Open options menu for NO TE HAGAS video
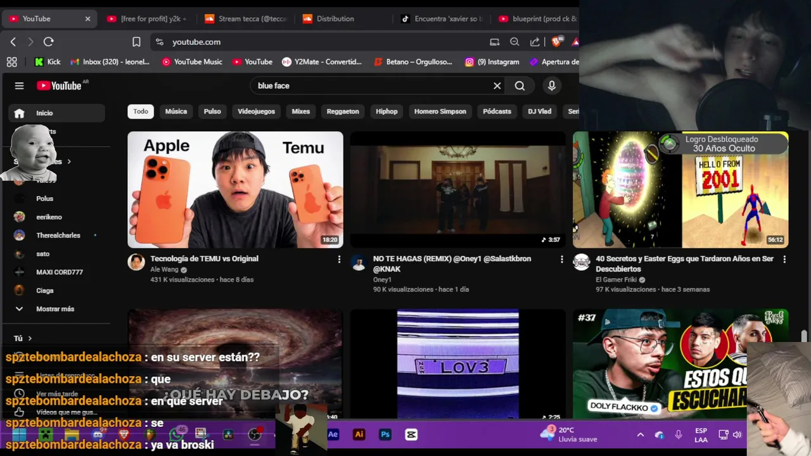Screen dimensions: 811x456 (x=561, y=259)
